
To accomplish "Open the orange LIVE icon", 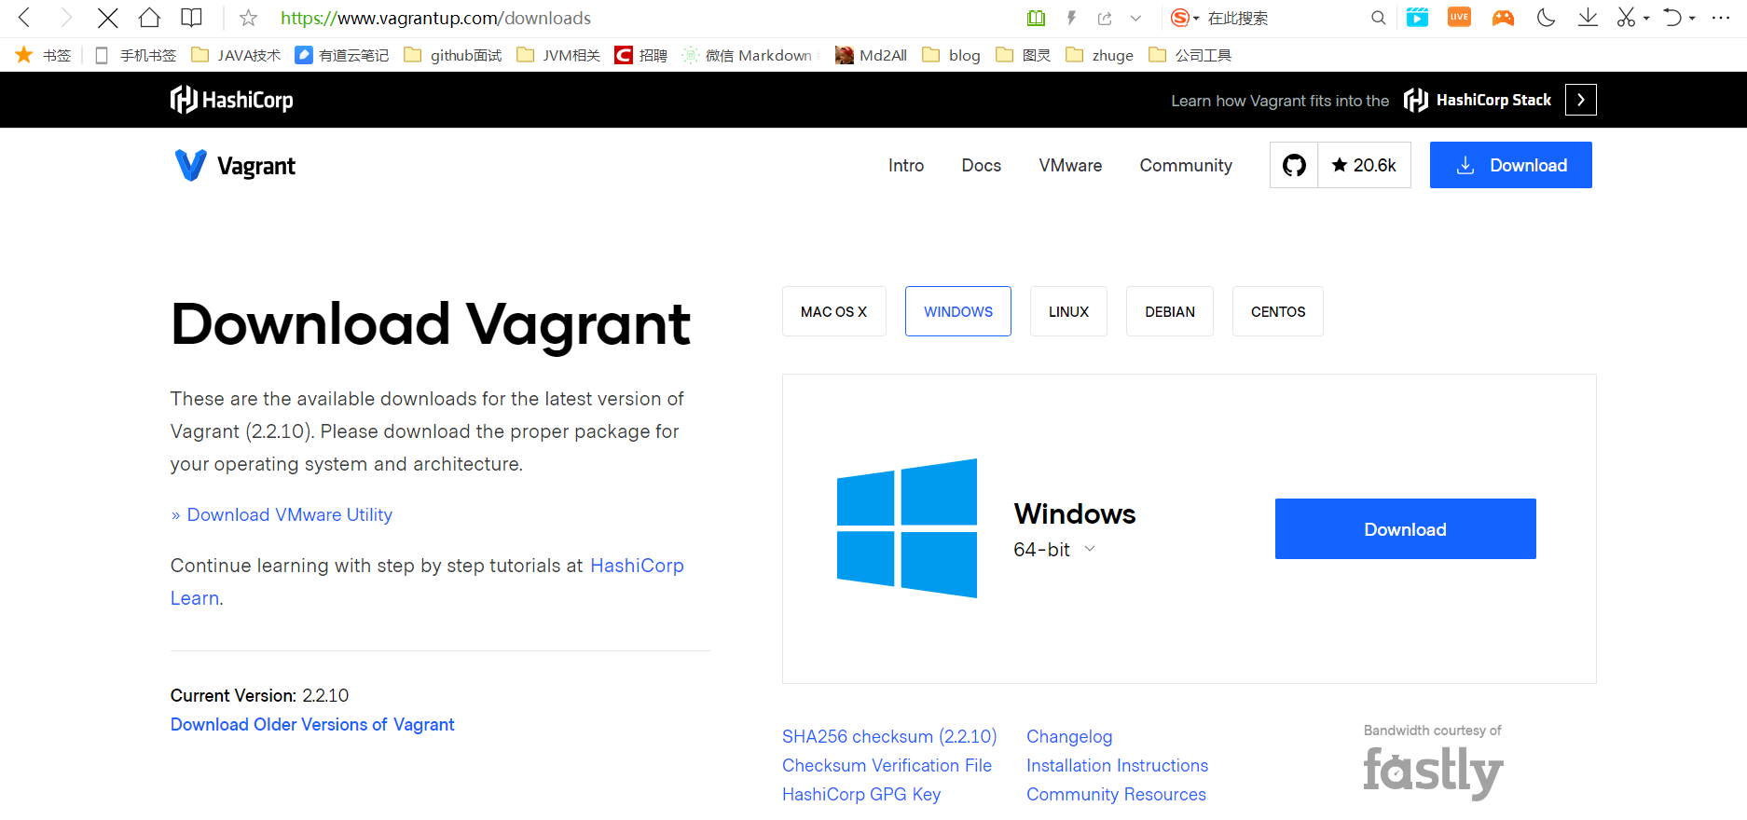I will (x=1459, y=18).
